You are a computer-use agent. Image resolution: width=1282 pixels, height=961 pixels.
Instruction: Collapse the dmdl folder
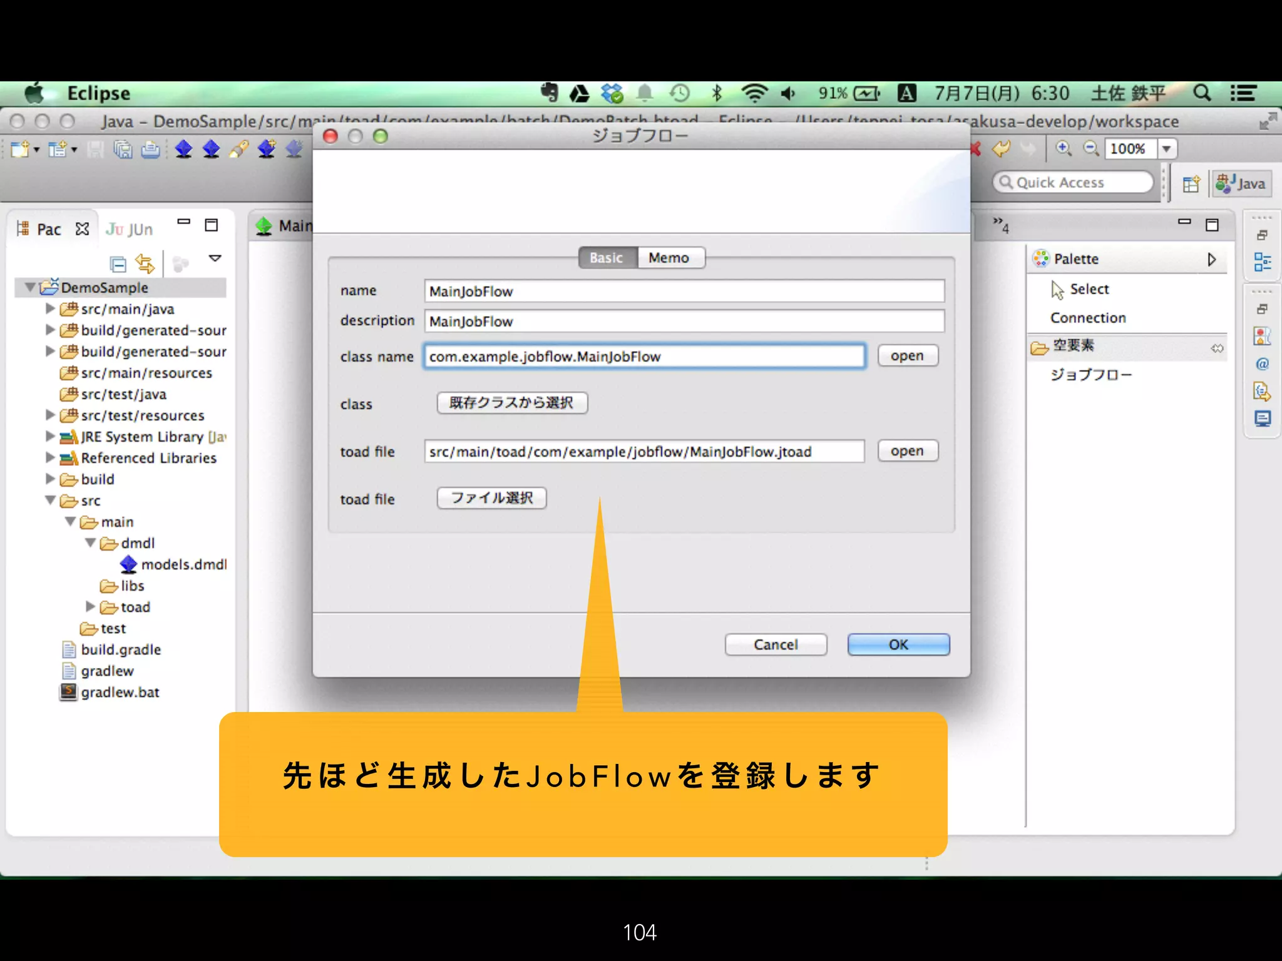pyautogui.click(x=91, y=542)
